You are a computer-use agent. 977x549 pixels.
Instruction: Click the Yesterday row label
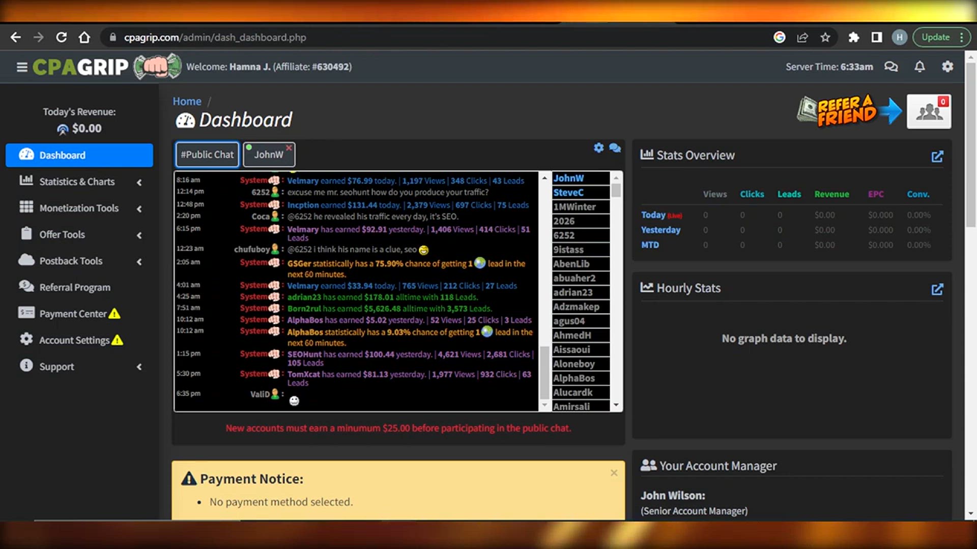coord(660,230)
